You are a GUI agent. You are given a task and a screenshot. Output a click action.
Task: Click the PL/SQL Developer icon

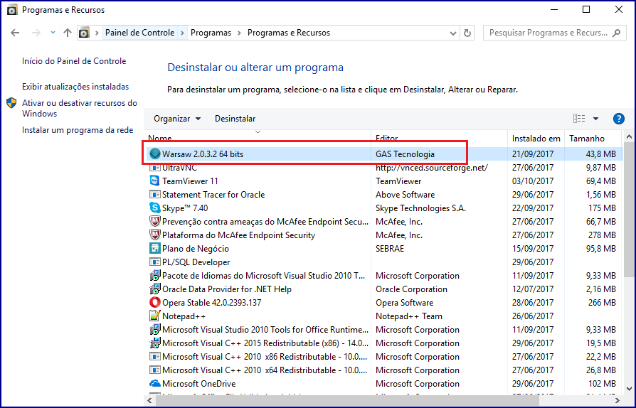click(155, 262)
